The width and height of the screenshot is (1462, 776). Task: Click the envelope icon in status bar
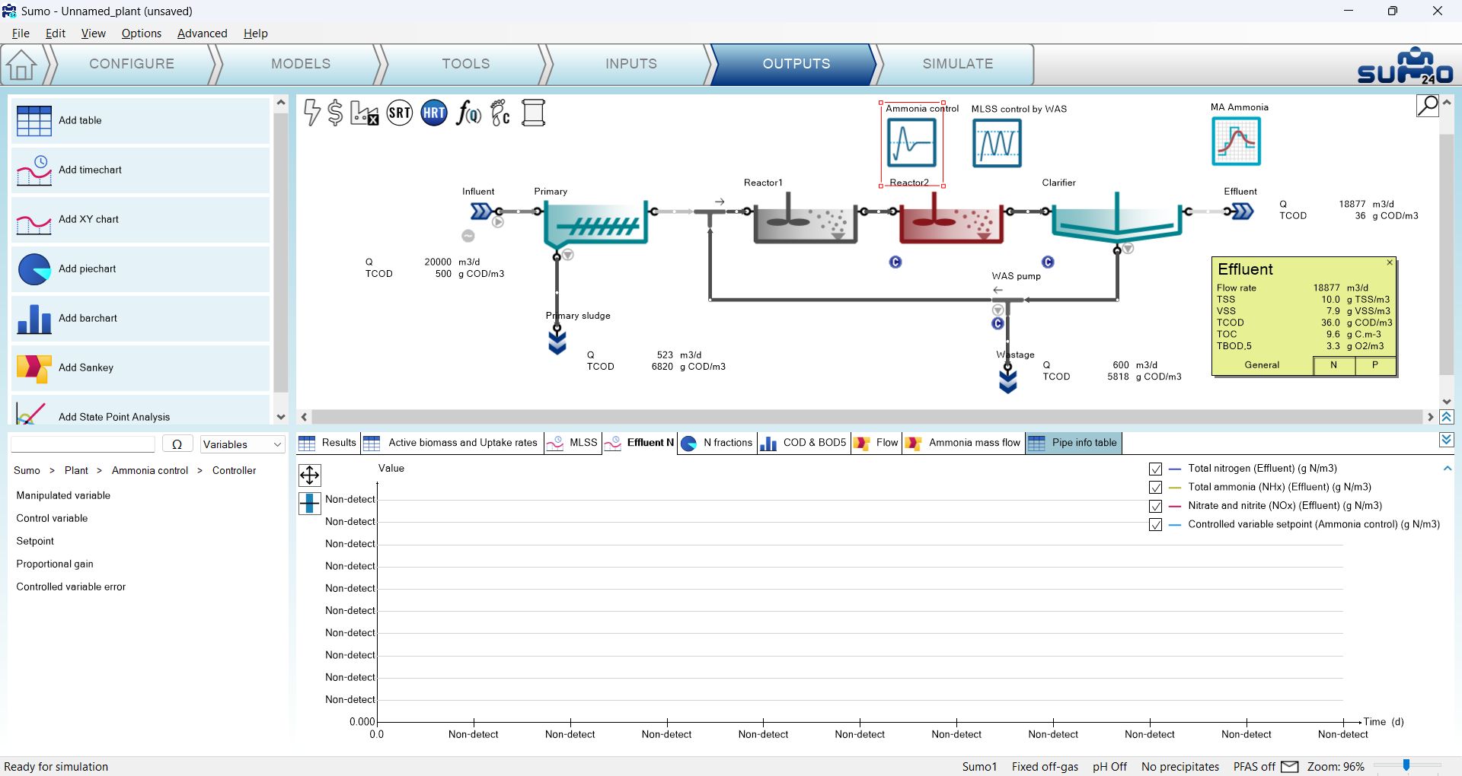(x=1290, y=766)
